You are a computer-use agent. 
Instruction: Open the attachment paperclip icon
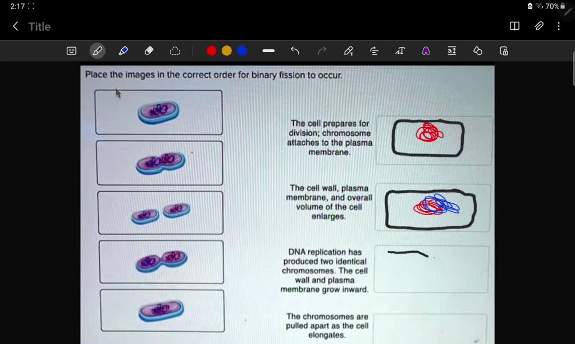point(539,26)
